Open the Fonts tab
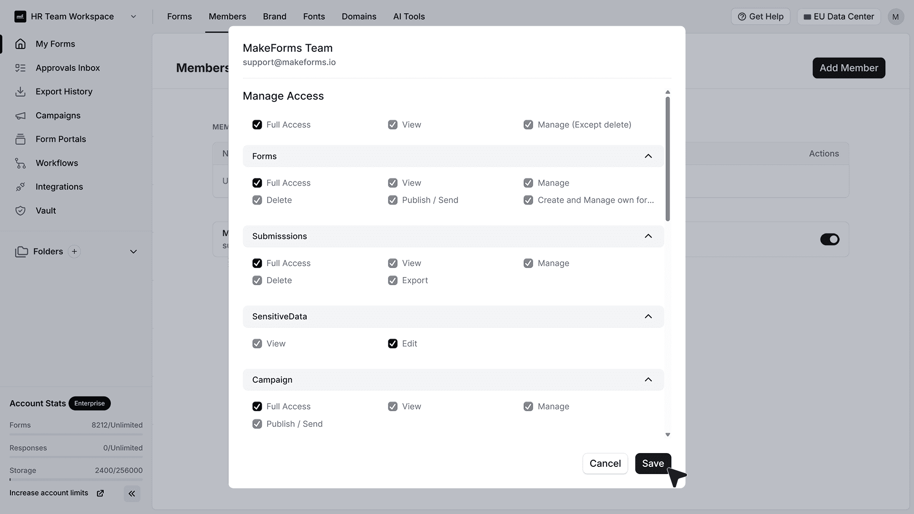Viewport: 914px width, 514px height. (x=314, y=17)
